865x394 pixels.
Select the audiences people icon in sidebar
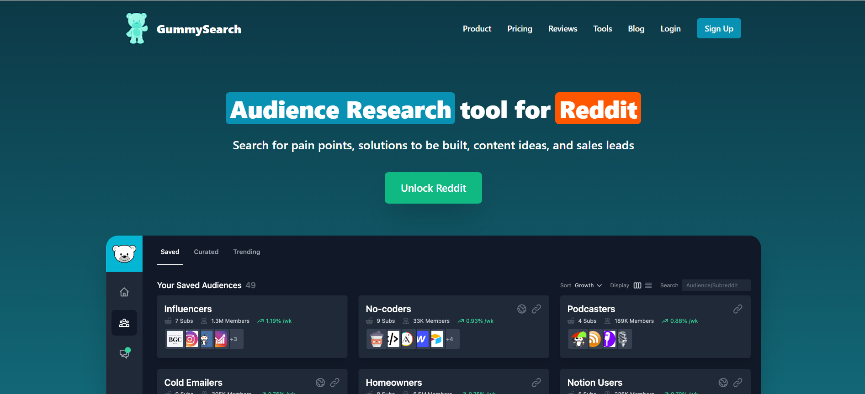tap(124, 323)
